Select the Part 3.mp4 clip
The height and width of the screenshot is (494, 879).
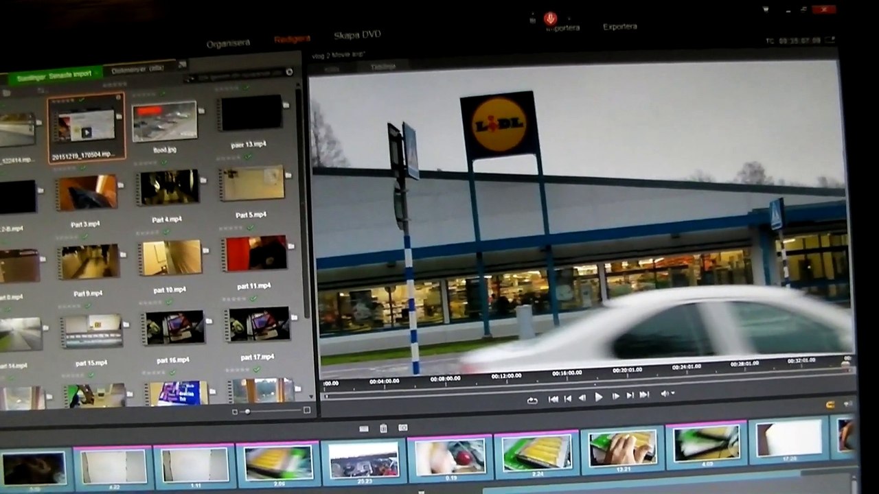coord(87,193)
